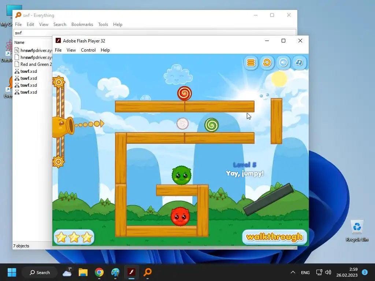This screenshot has height=281, width=375.
Task: Open the Flash Player Help menu
Action: 105,50
